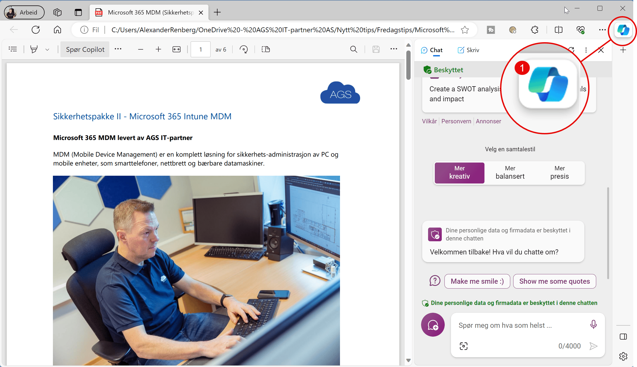The height and width of the screenshot is (367, 637).
Task: Open Copilot's three-dot options menu
Action: click(586, 50)
